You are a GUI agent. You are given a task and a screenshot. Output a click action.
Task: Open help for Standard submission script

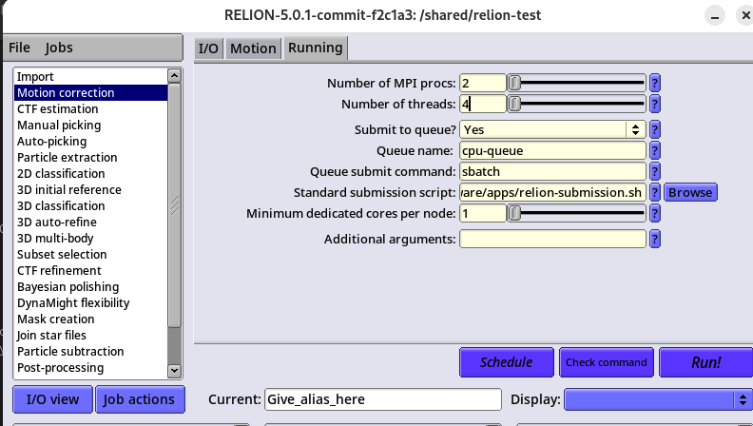654,193
